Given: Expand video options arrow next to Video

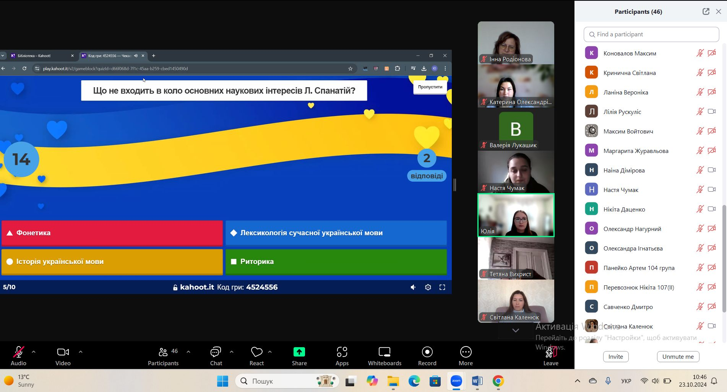Looking at the screenshot, I should (x=80, y=351).
